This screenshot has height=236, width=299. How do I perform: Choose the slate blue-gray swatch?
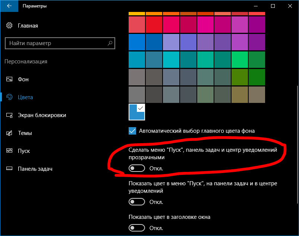[171, 77]
